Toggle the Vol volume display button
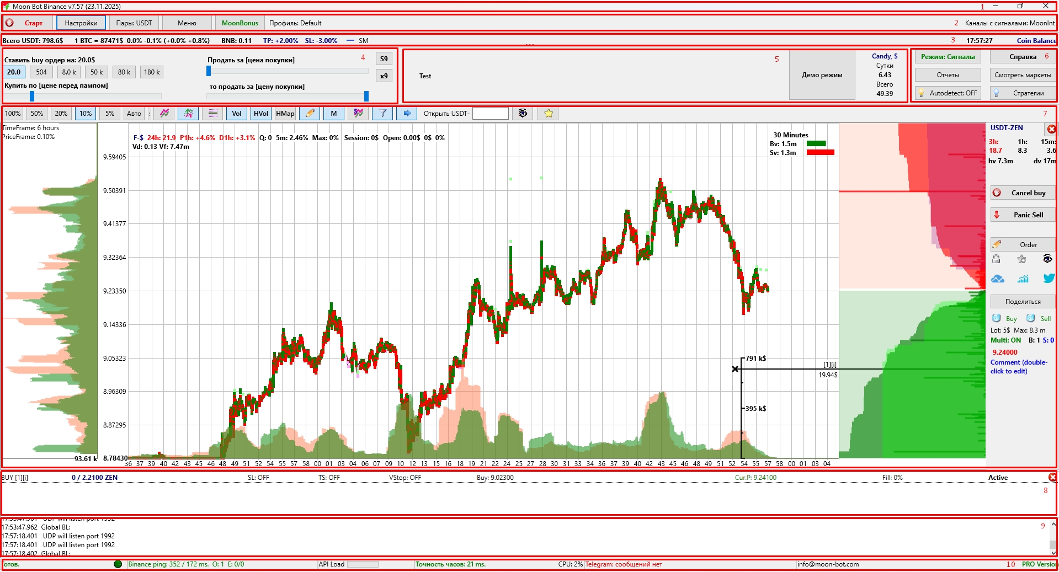The height and width of the screenshot is (572, 1059). coord(237,114)
